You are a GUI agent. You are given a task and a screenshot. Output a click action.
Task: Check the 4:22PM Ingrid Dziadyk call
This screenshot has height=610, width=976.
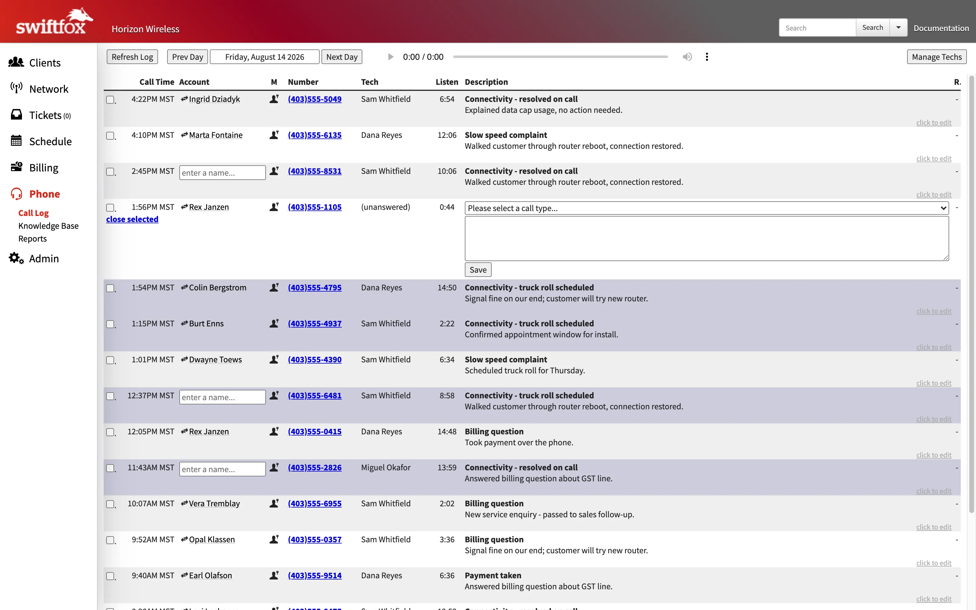point(110,100)
